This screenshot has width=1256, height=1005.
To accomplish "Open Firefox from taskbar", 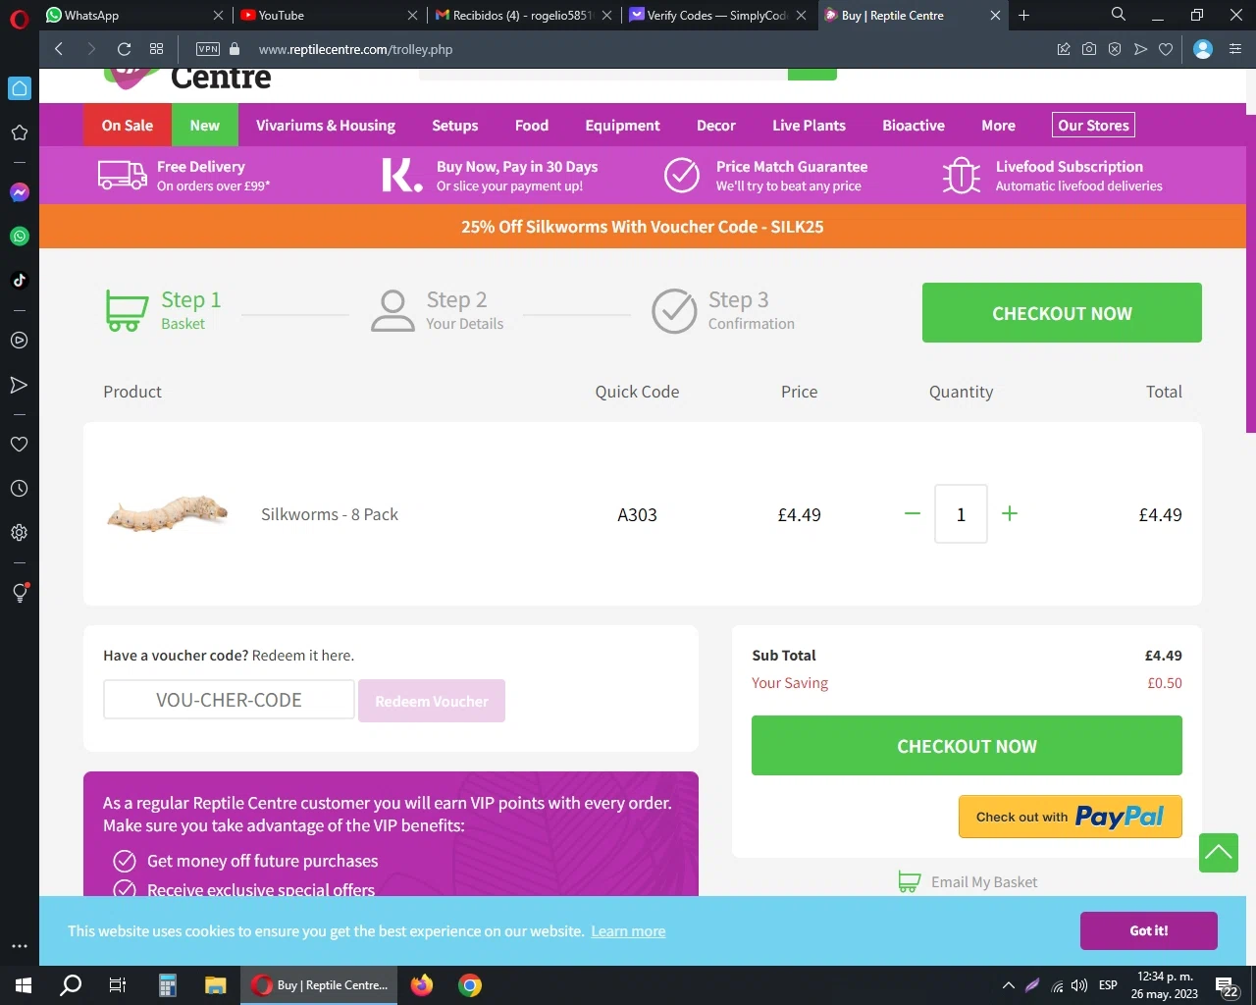I will 422,985.
